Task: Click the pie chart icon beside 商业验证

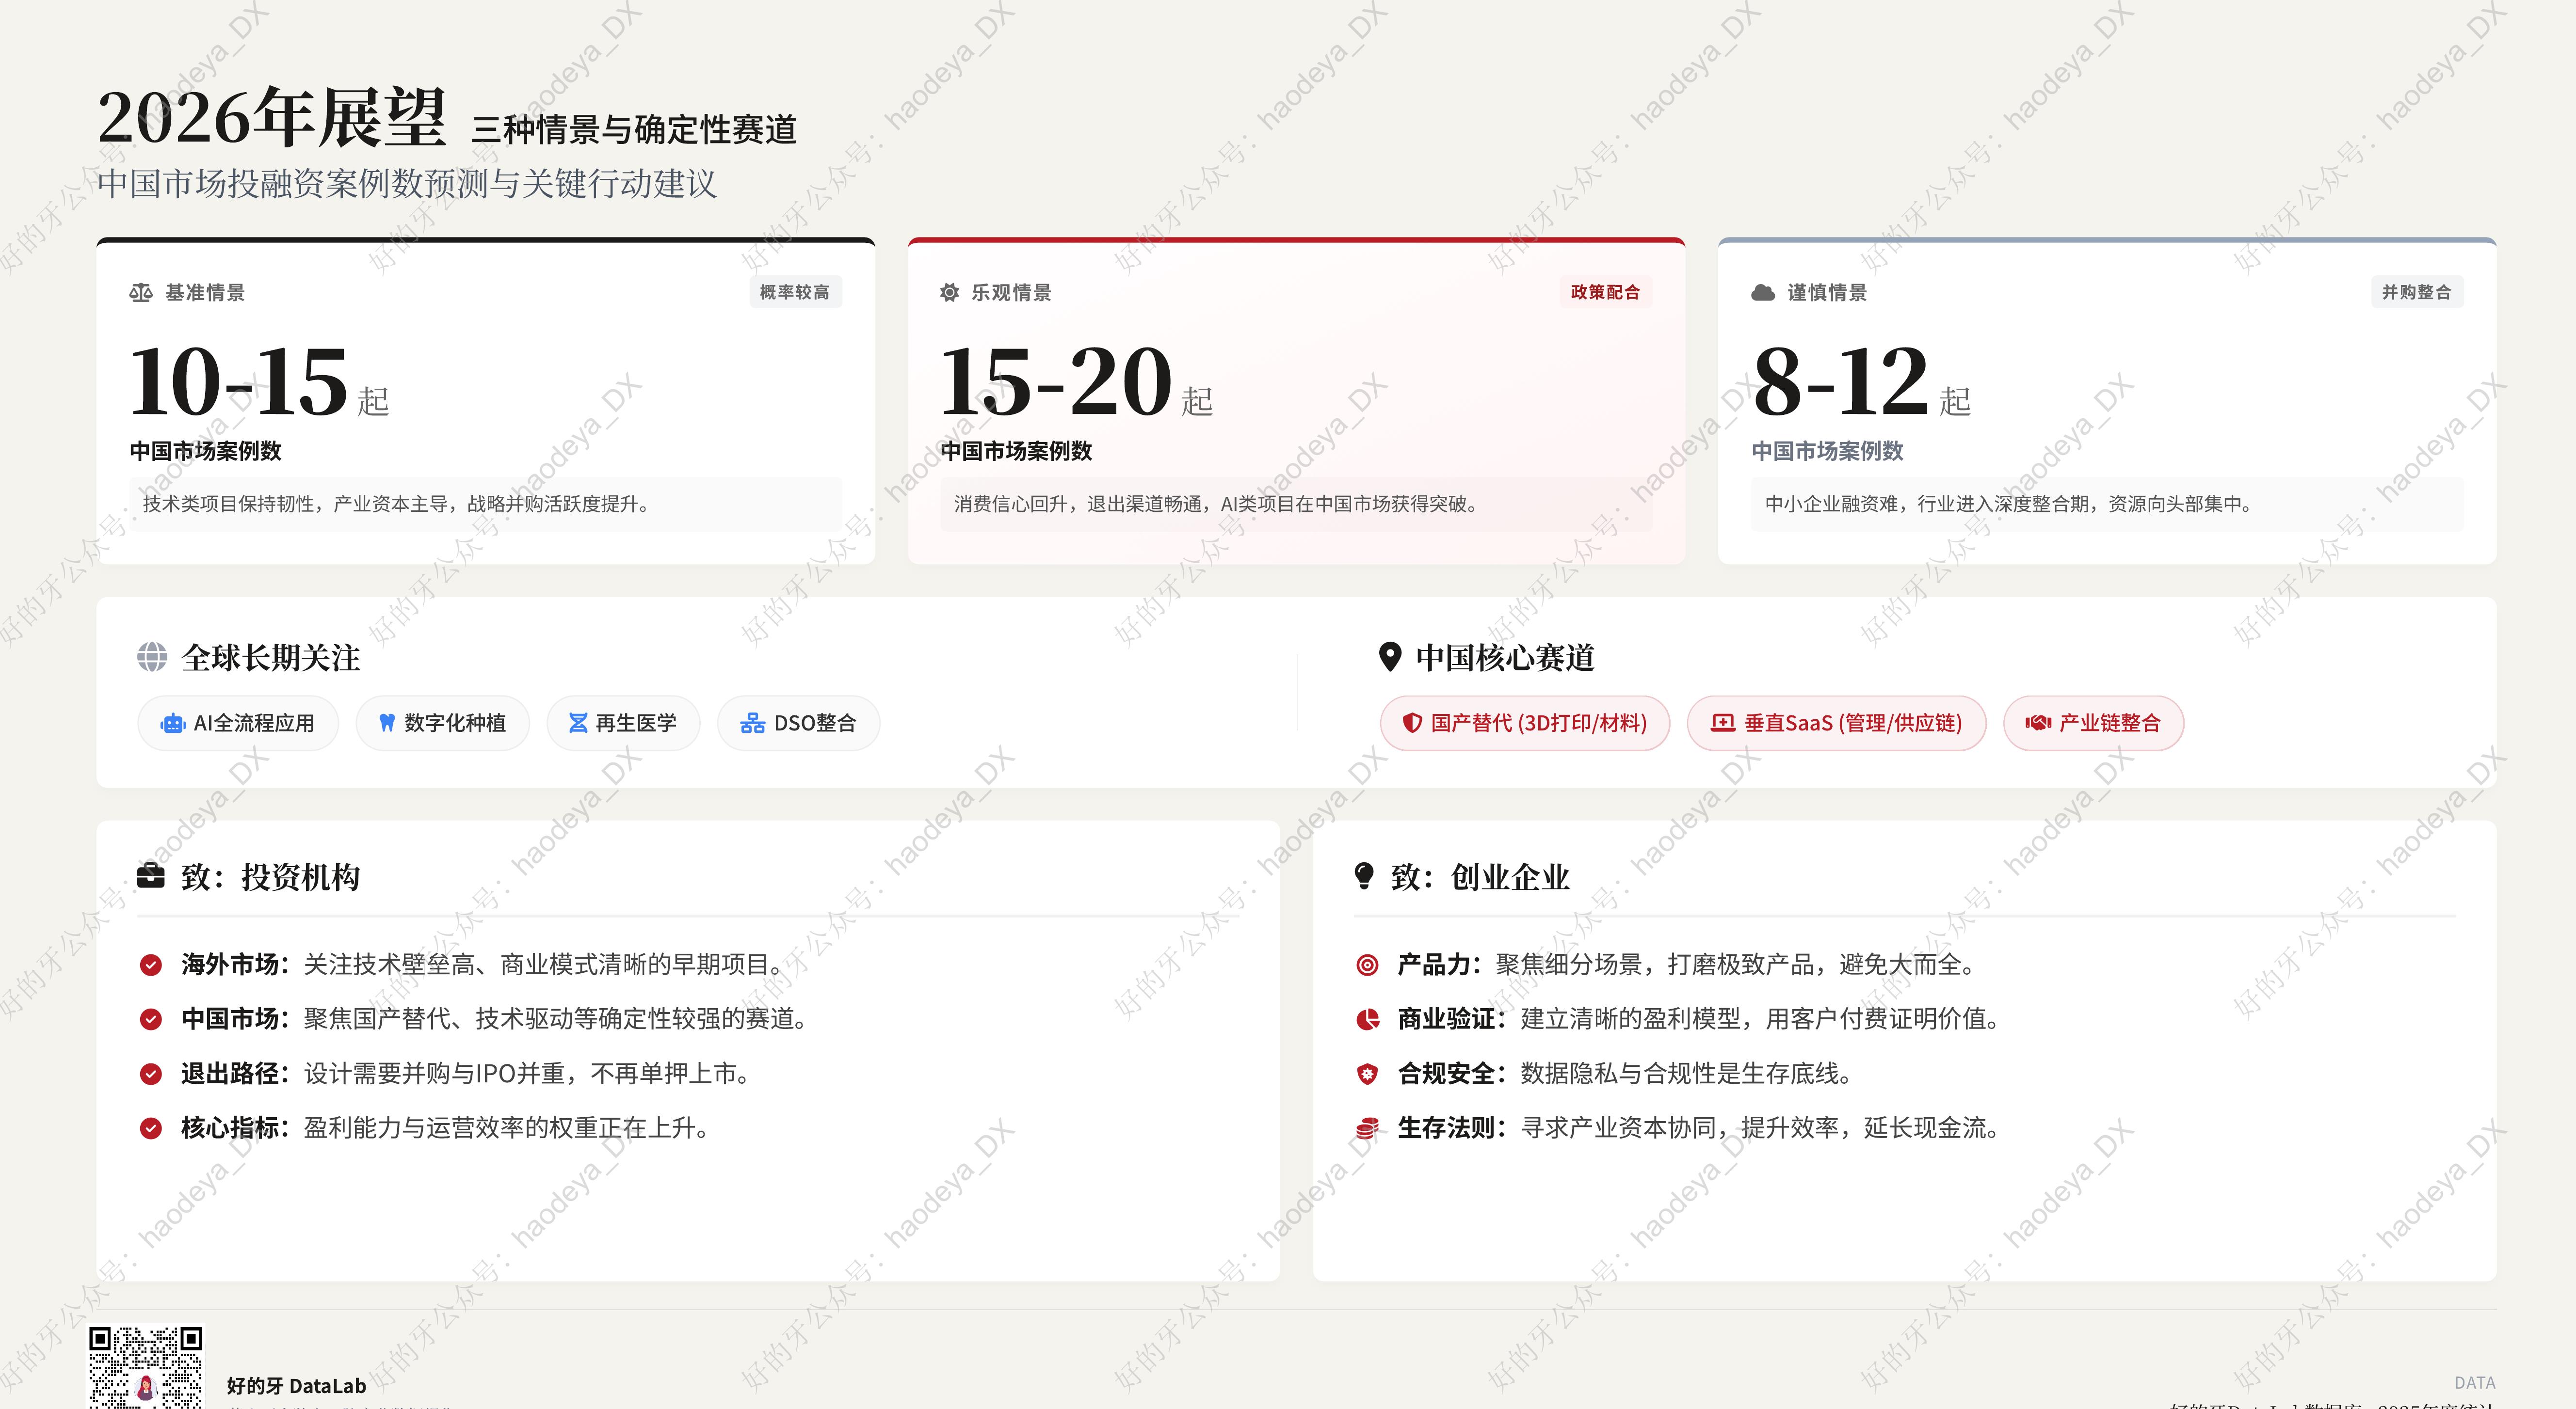Action: [x=1367, y=1019]
